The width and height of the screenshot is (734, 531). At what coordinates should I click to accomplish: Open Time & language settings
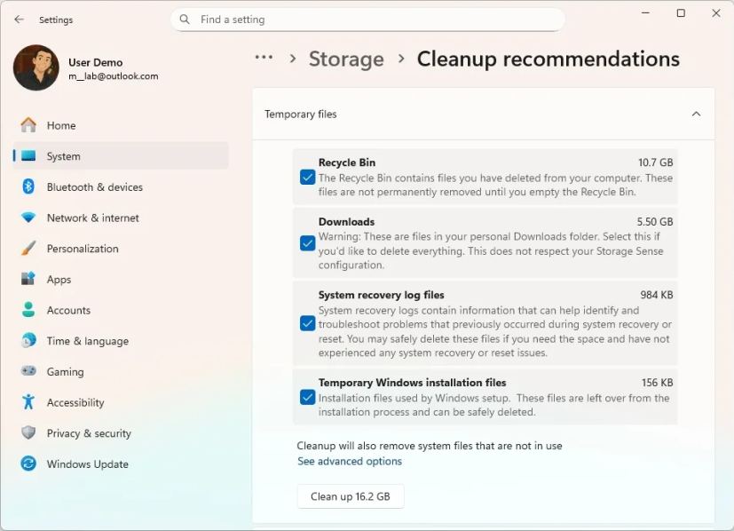pyautogui.click(x=87, y=341)
